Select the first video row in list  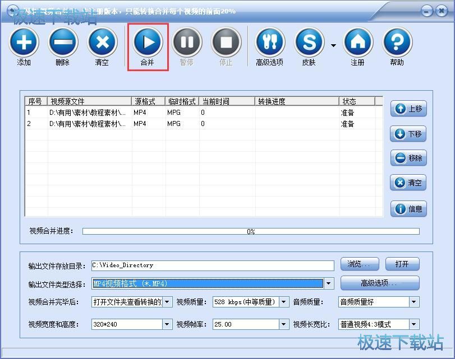[x=168, y=113]
